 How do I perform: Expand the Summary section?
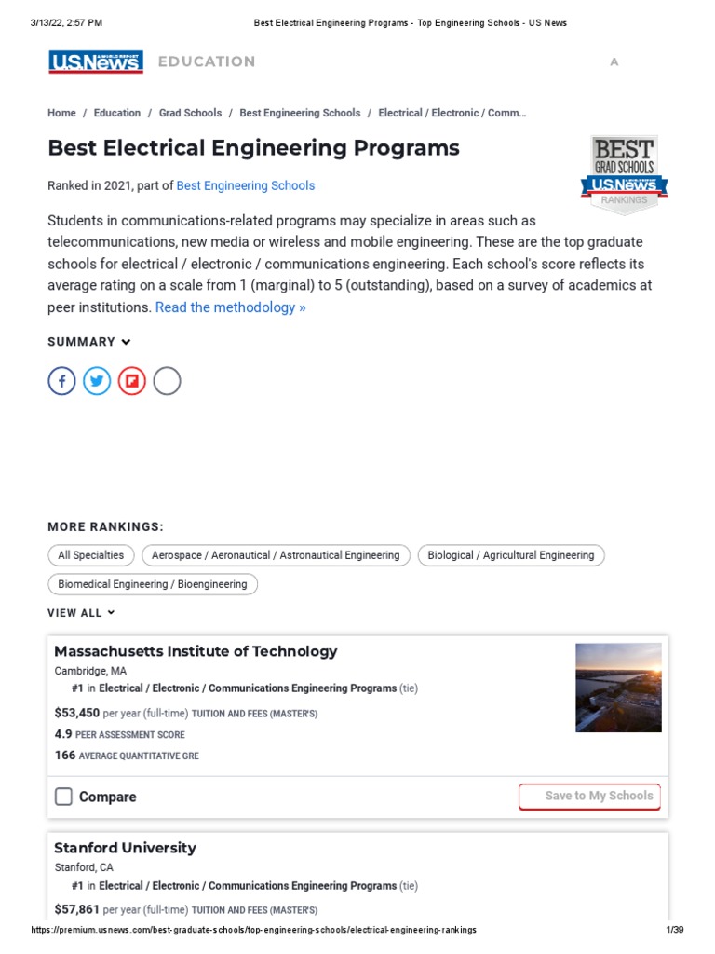[x=89, y=342]
